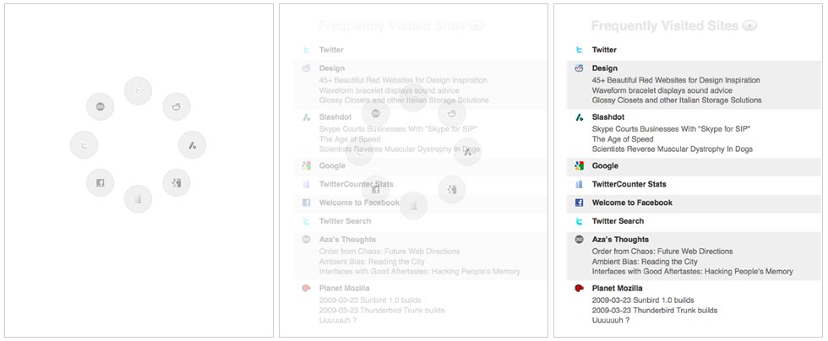Click the Facebook favicon in right panel list

tap(579, 203)
